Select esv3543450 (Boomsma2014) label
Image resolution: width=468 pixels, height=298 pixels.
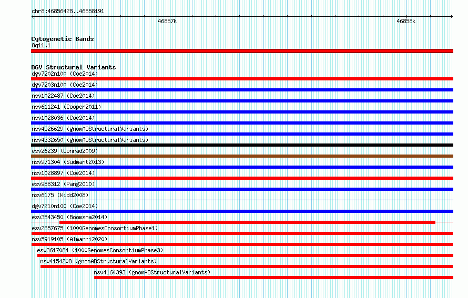click(69, 217)
